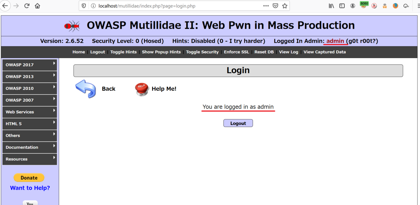This screenshot has width=420, height=205.
Task: Expand the Resources sidebar menu
Action: [30, 159]
